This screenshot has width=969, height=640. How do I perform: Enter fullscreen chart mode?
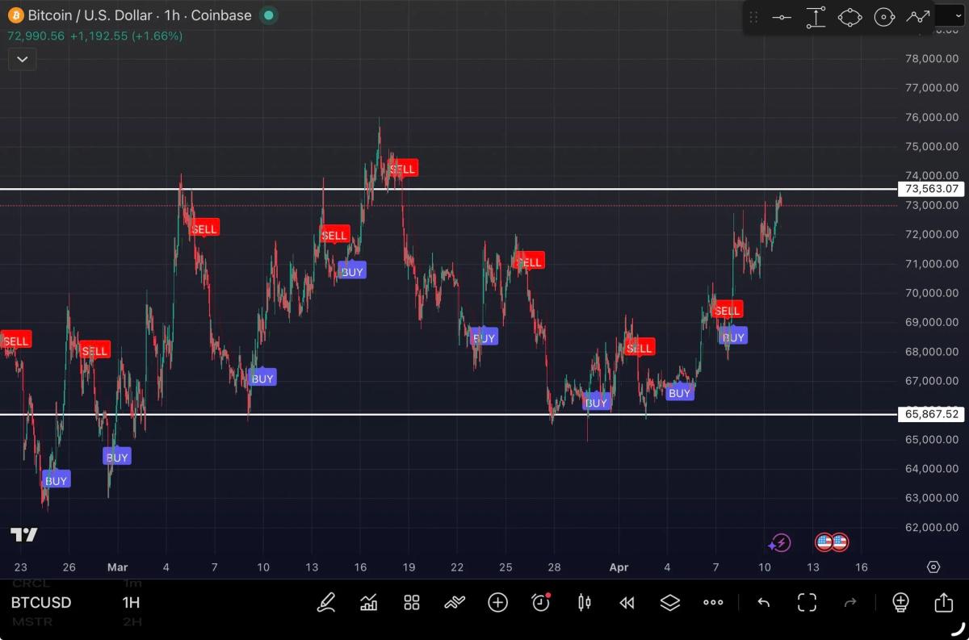click(807, 602)
